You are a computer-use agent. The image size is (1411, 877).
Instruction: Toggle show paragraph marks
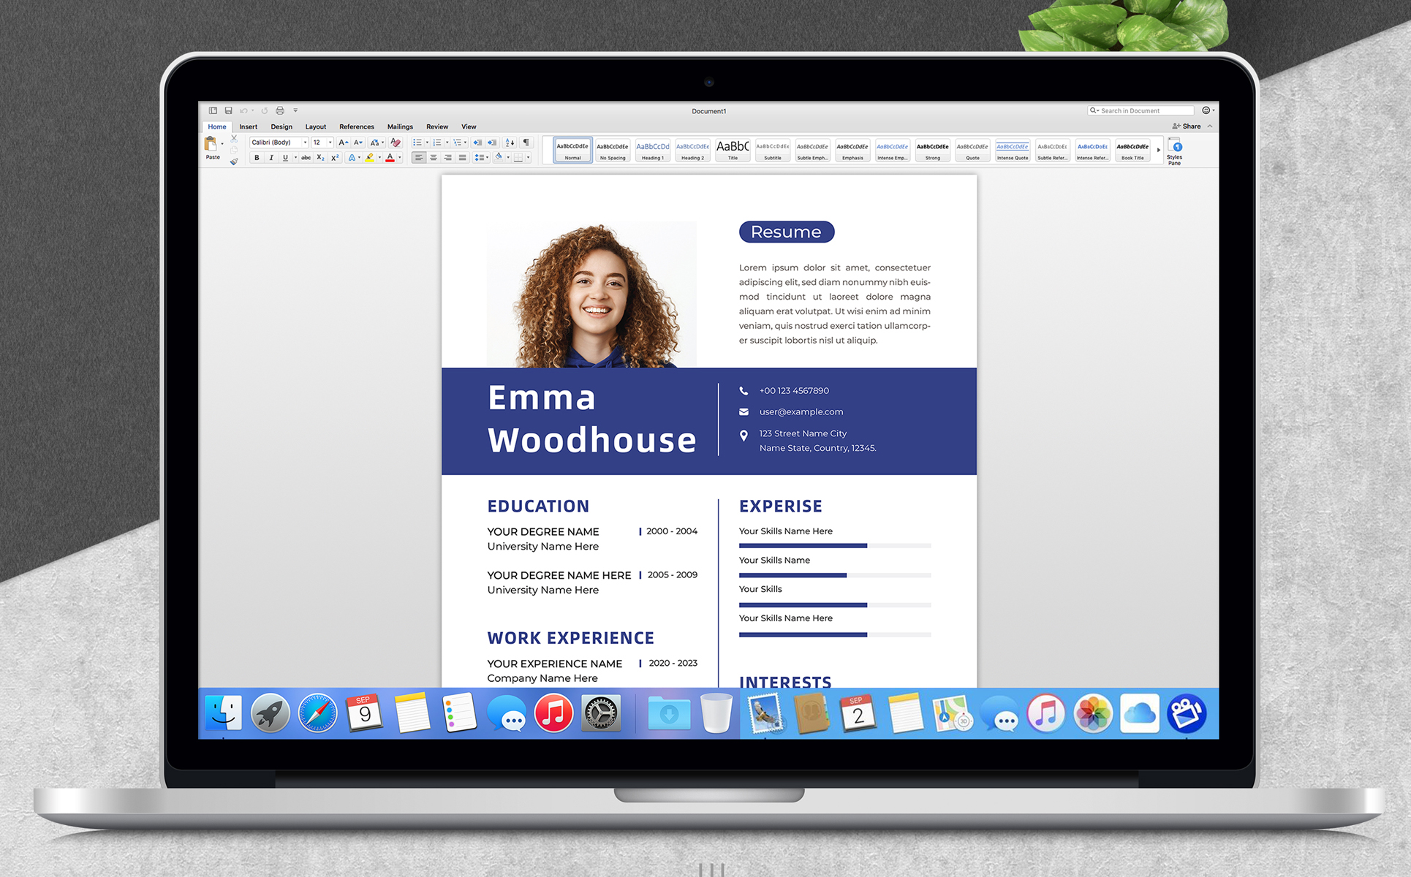526,143
